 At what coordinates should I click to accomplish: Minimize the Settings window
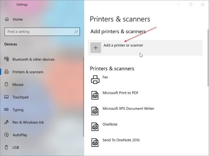pos(178,4)
